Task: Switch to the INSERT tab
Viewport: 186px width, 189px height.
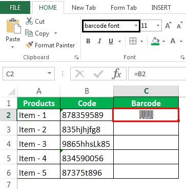Action: 161,8
